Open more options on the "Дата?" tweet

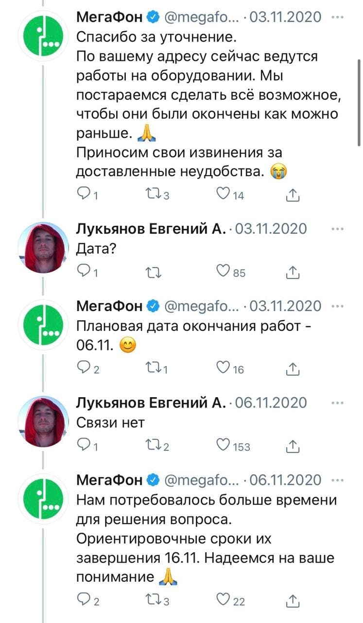coord(336,228)
